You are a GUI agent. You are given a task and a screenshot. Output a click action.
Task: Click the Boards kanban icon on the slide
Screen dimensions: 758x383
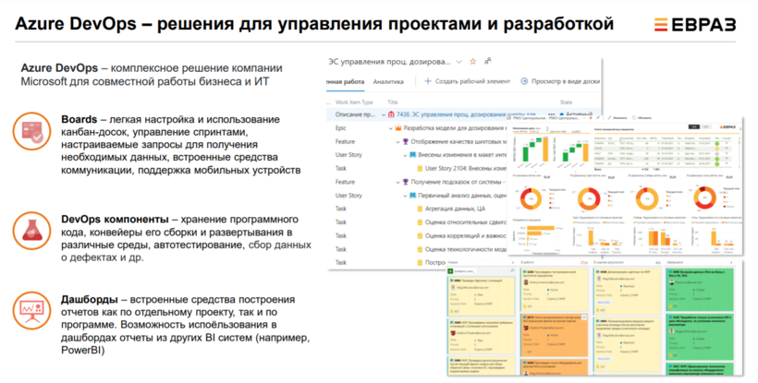35,132
